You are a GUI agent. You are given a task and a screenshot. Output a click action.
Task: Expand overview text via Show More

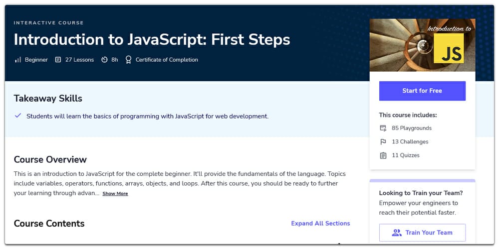tap(115, 194)
